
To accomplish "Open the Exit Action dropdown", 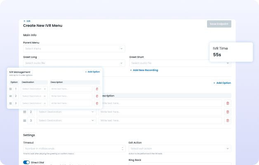I will (180, 148).
